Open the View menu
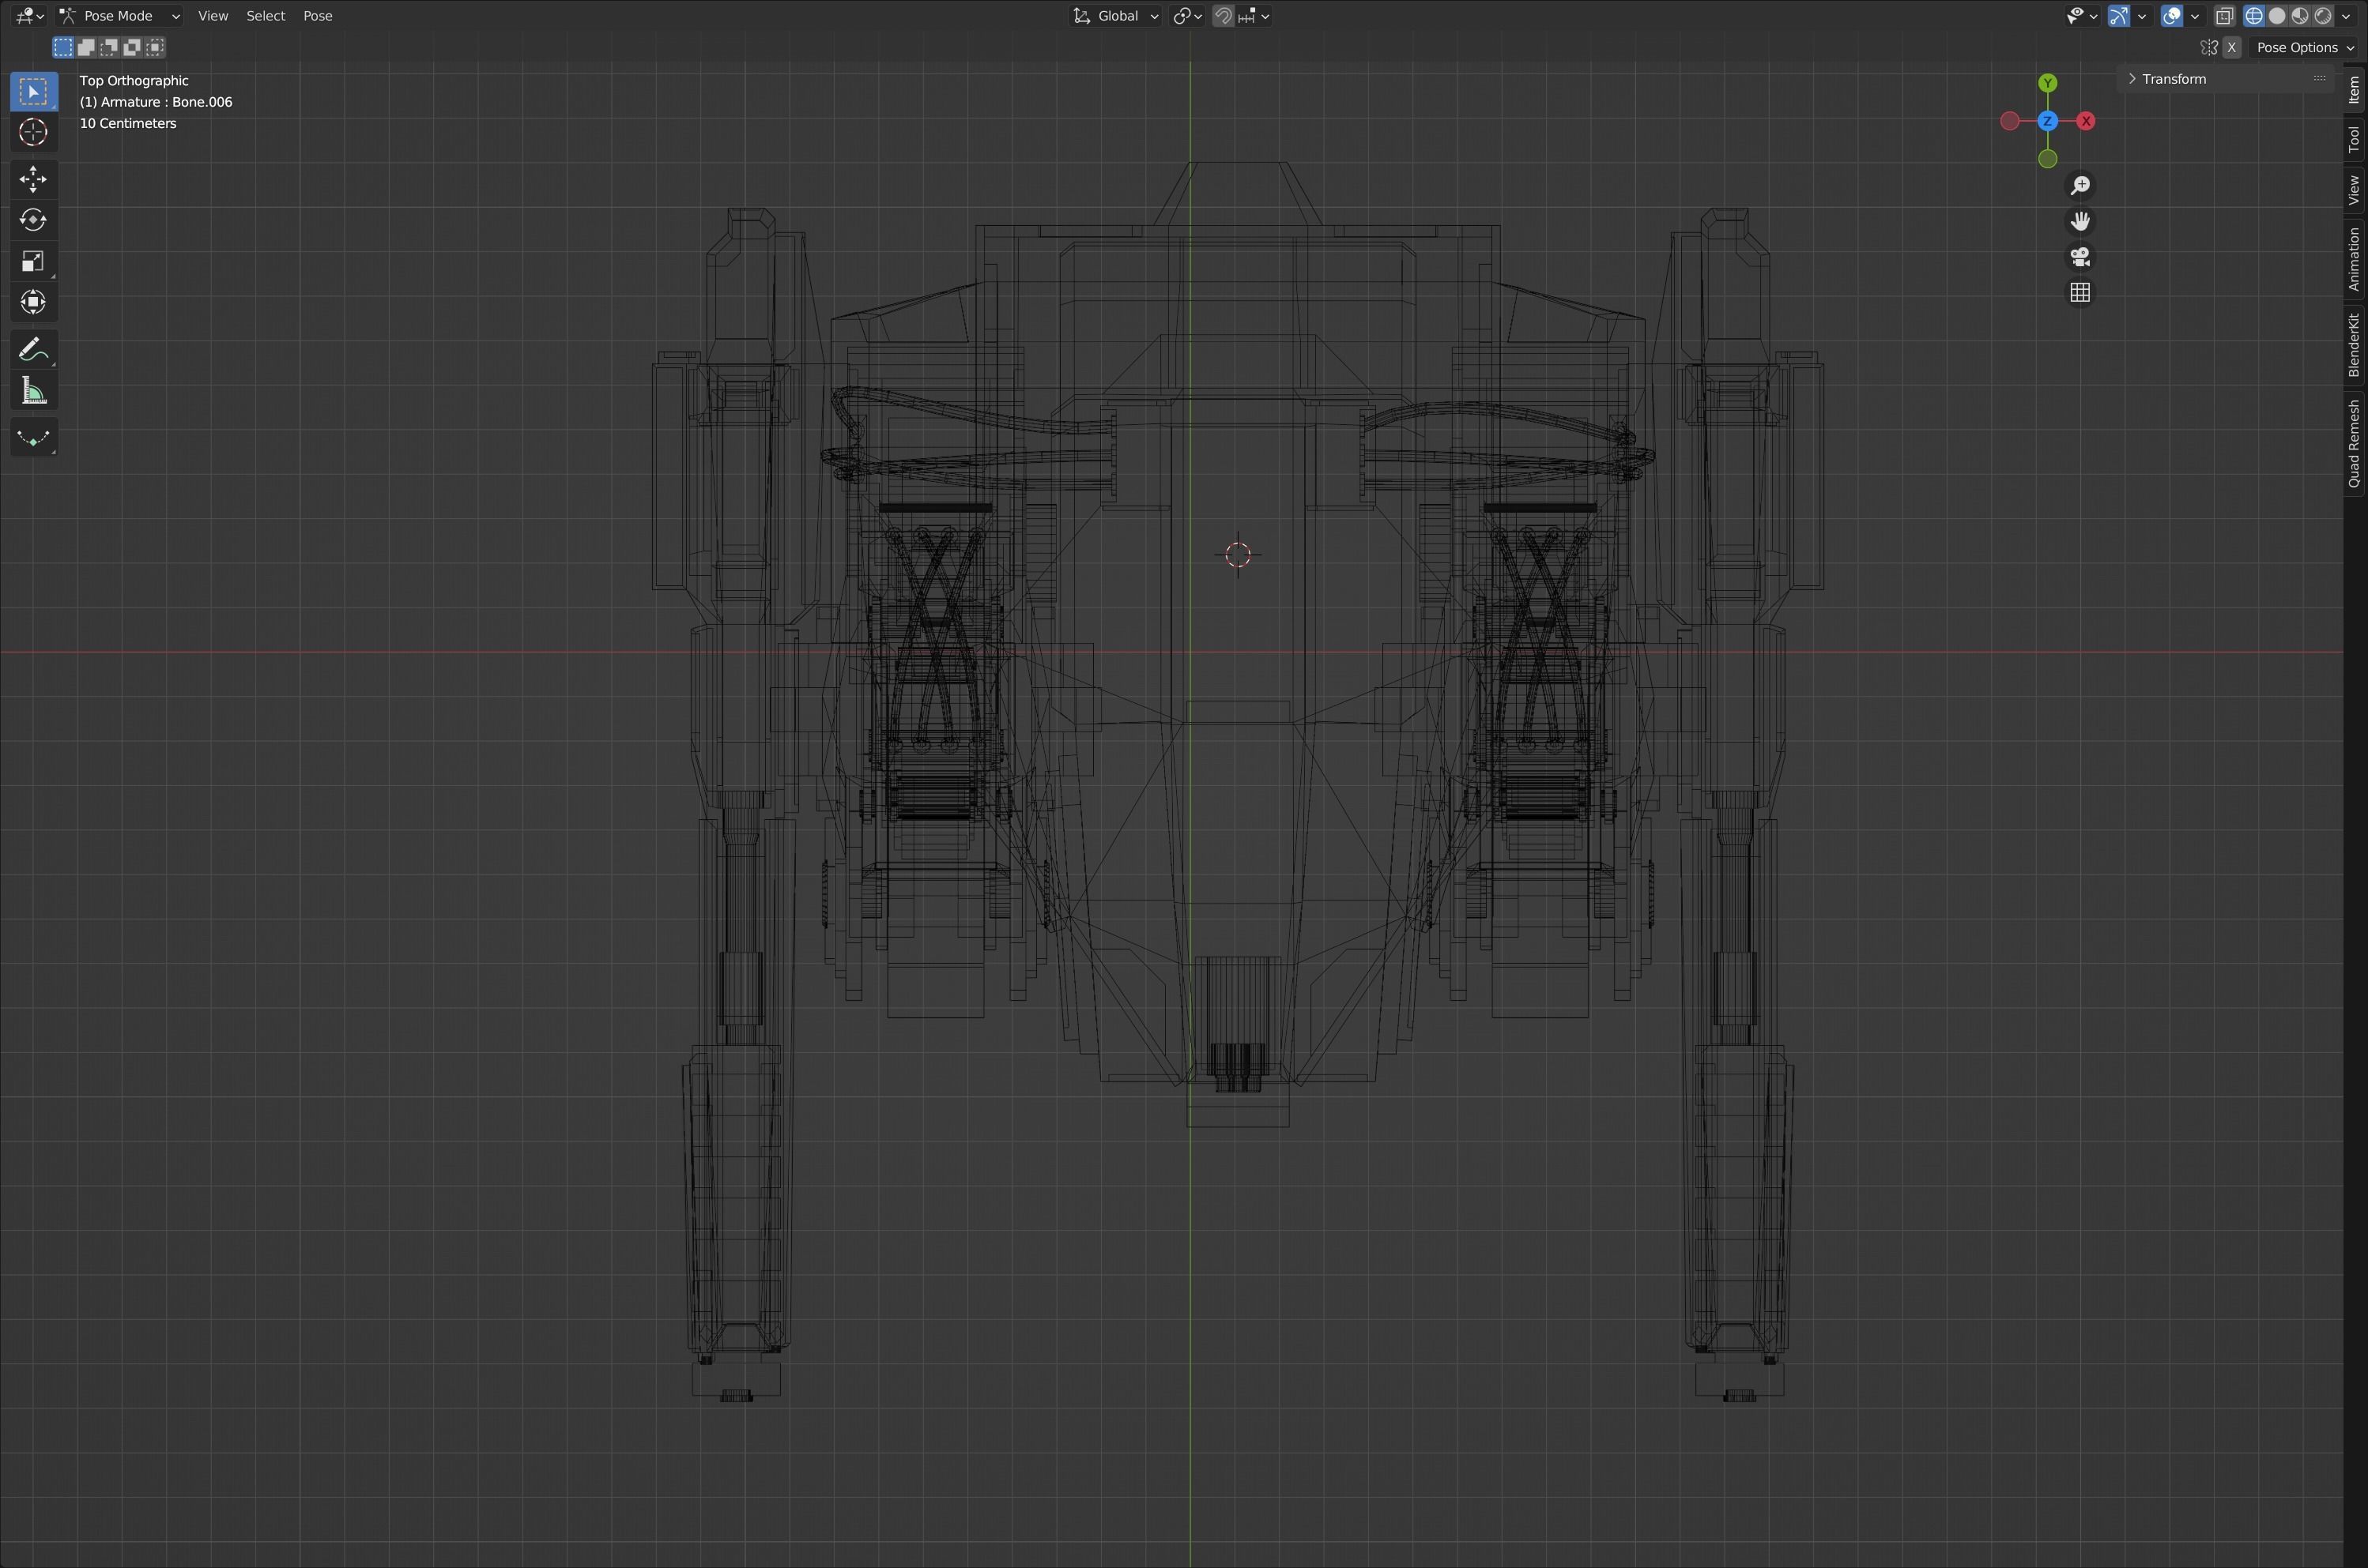Screen dimensions: 2368x1568 [x=213, y=16]
